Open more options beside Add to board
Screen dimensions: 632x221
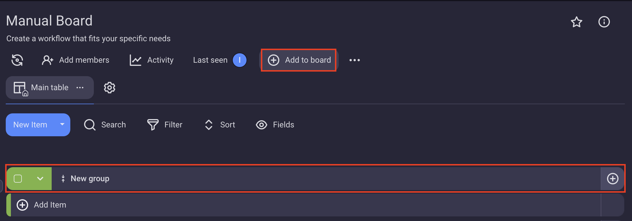(x=354, y=60)
